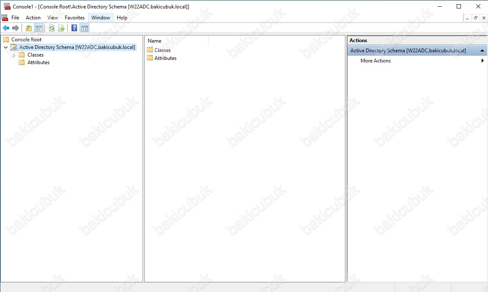Open More Actions in the Actions pane
The image size is (488, 292).
point(375,61)
